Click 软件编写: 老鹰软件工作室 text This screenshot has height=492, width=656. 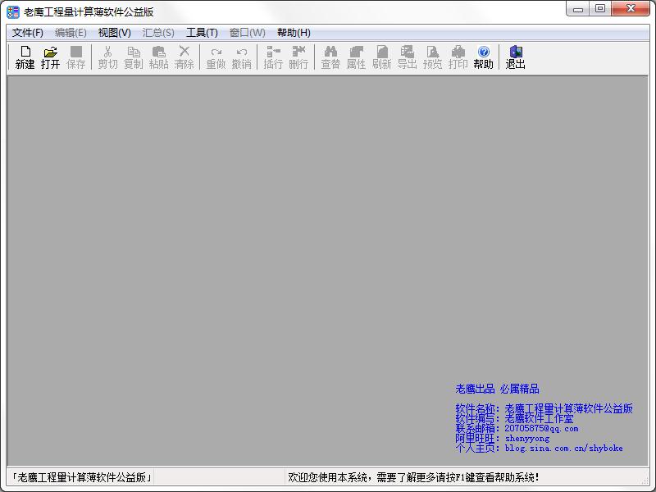coord(515,418)
